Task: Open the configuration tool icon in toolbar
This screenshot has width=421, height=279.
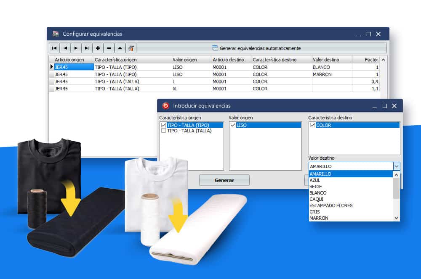Action: (x=131, y=48)
